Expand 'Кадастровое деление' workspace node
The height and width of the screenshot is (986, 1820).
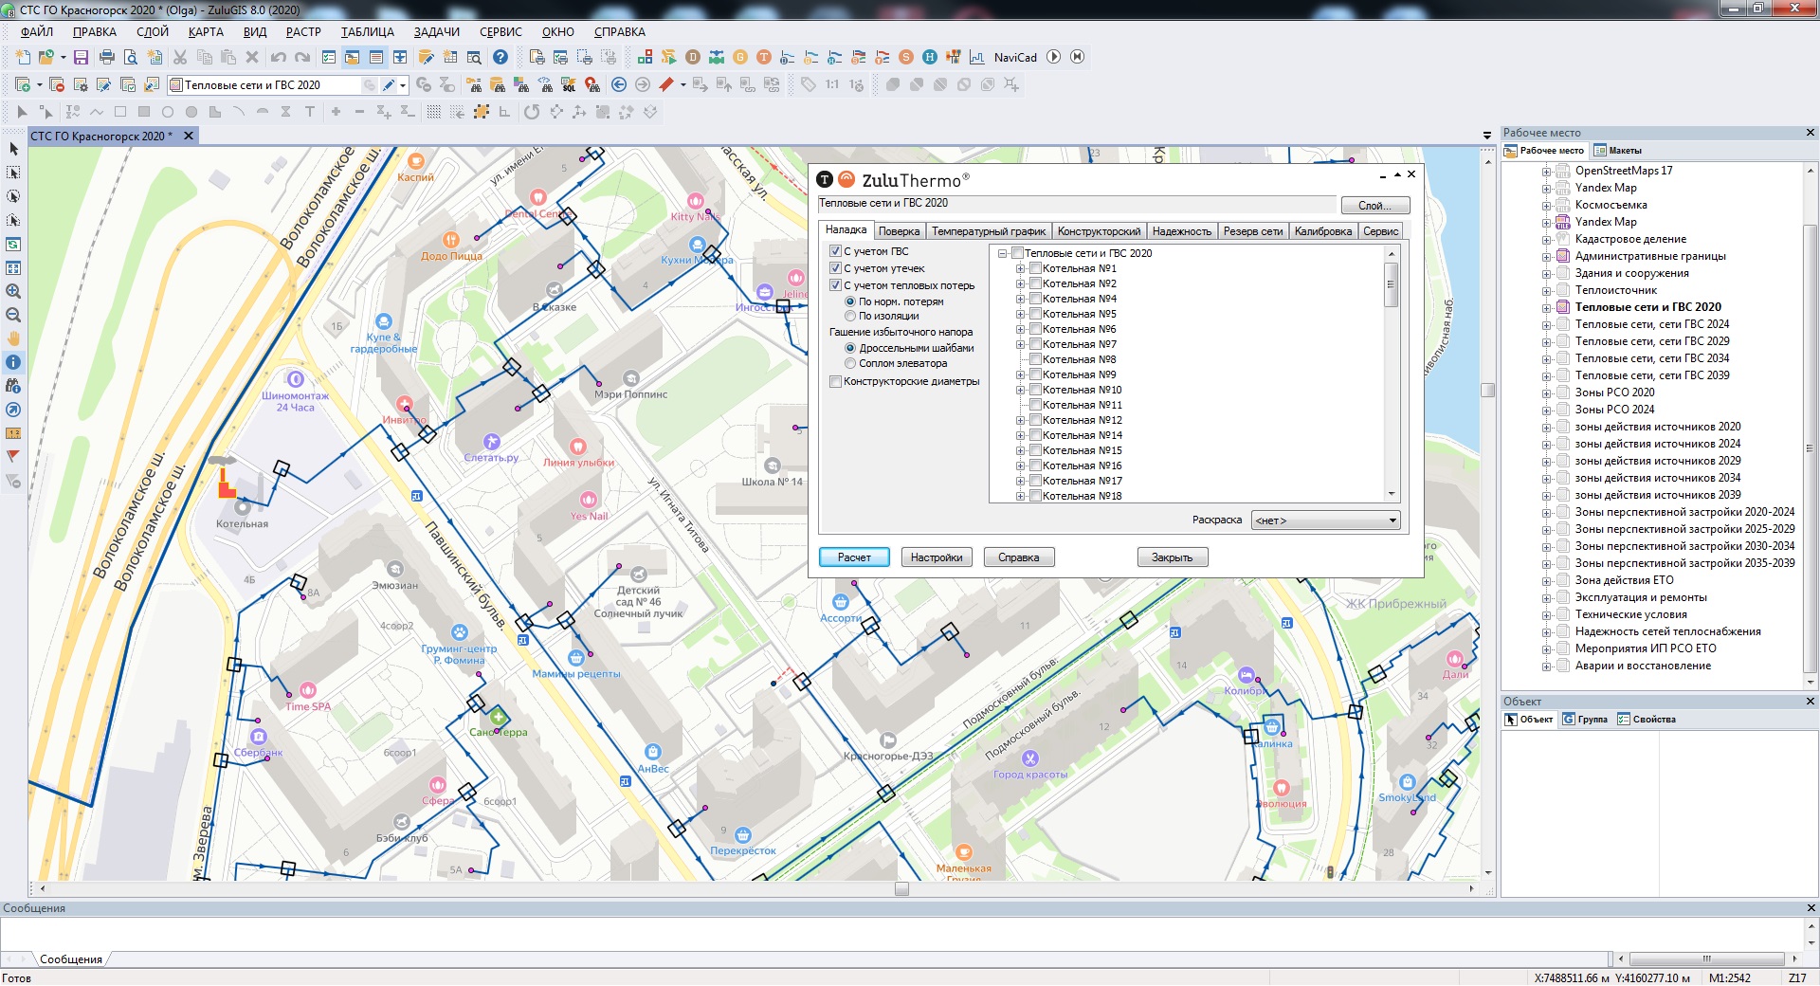[1547, 240]
